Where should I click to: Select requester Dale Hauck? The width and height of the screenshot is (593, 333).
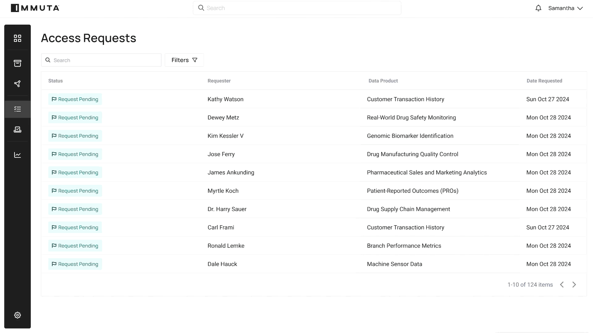point(222,264)
